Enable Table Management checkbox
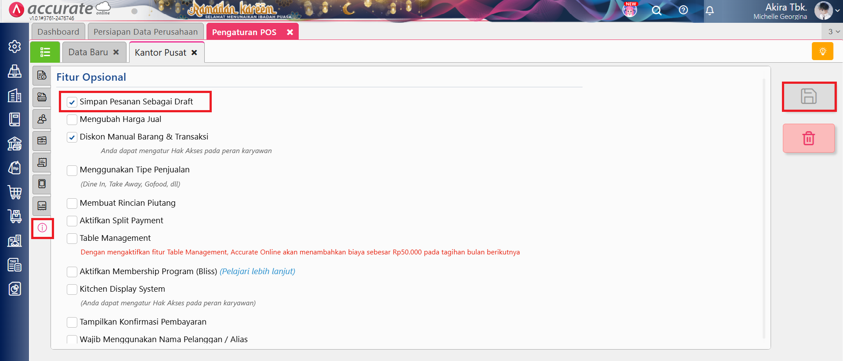Viewport: 843px width, 361px height. point(72,239)
